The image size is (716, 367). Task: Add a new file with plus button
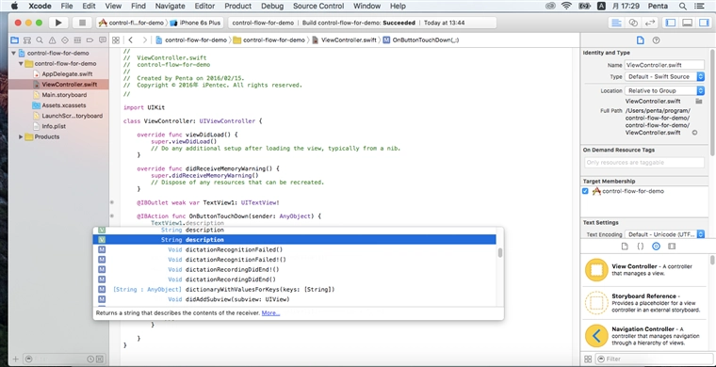coord(15,359)
